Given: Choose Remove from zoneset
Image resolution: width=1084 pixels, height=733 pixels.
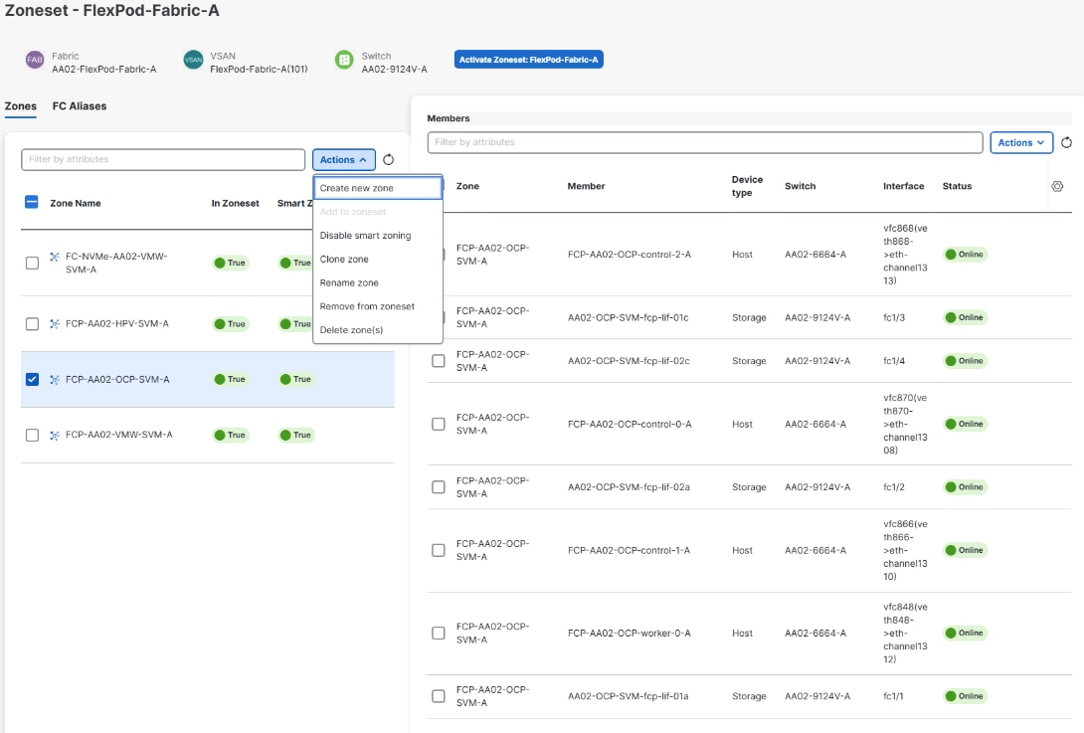Looking at the screenshot, I should pos(378,306).
